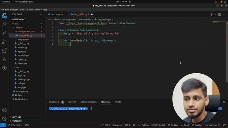
Task: Click unsaved dot on say_hello.py tab
Action: click(x=92, y=14)
